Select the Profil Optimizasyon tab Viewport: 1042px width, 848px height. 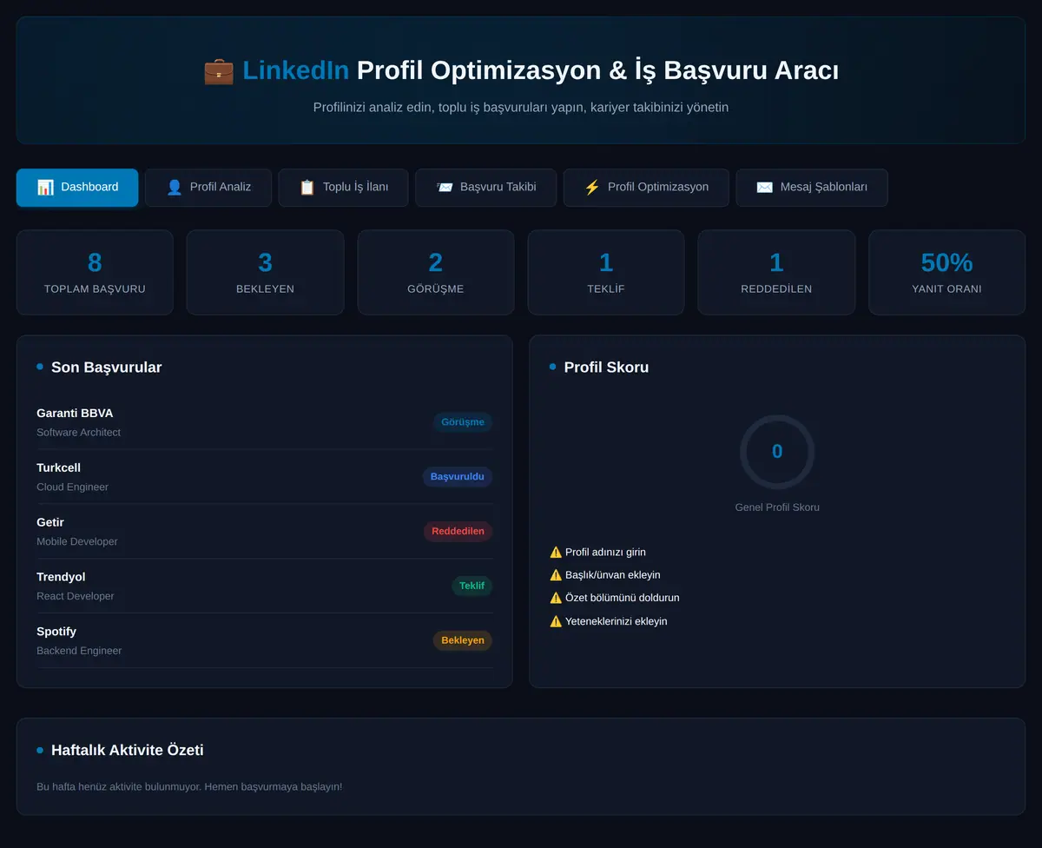tap(646, 188)
